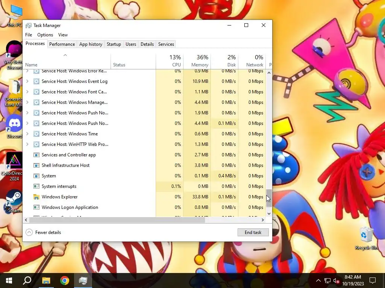Click the Service Host: Windows Font Cache gear icon

point(36,92)
